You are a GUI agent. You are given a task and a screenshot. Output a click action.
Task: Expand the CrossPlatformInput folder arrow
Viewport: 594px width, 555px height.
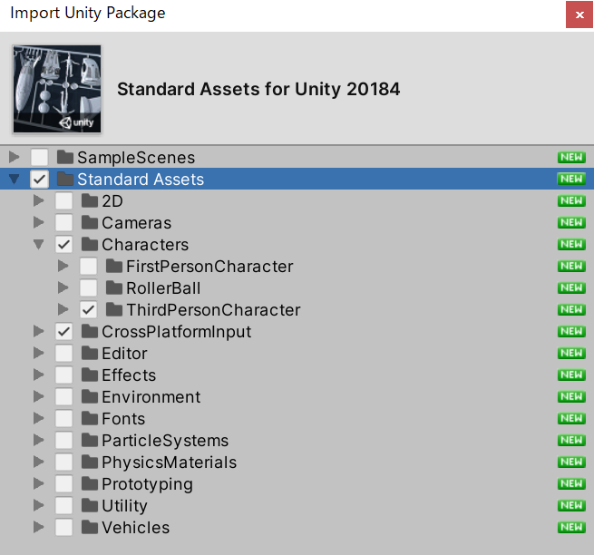(x=38, y=331)
